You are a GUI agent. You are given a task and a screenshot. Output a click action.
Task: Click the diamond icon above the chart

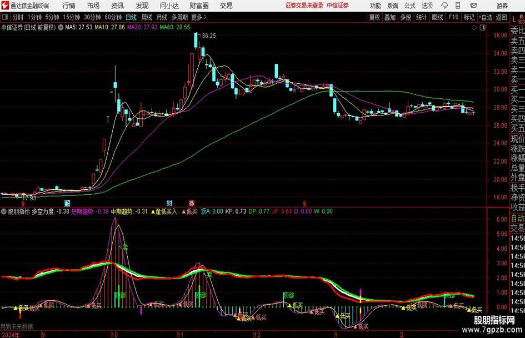474,28
